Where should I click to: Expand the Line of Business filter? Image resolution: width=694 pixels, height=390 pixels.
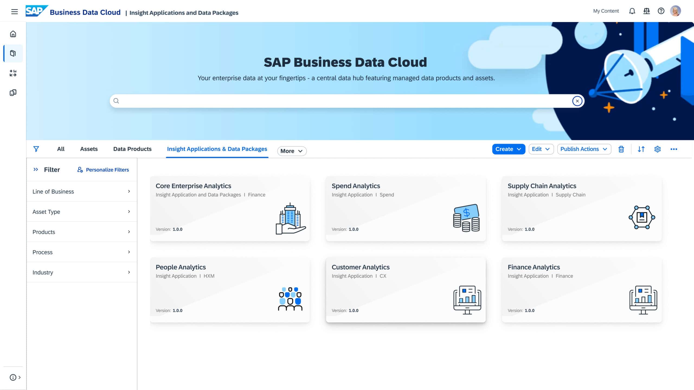pyautogui.click(x=81, y=191)
